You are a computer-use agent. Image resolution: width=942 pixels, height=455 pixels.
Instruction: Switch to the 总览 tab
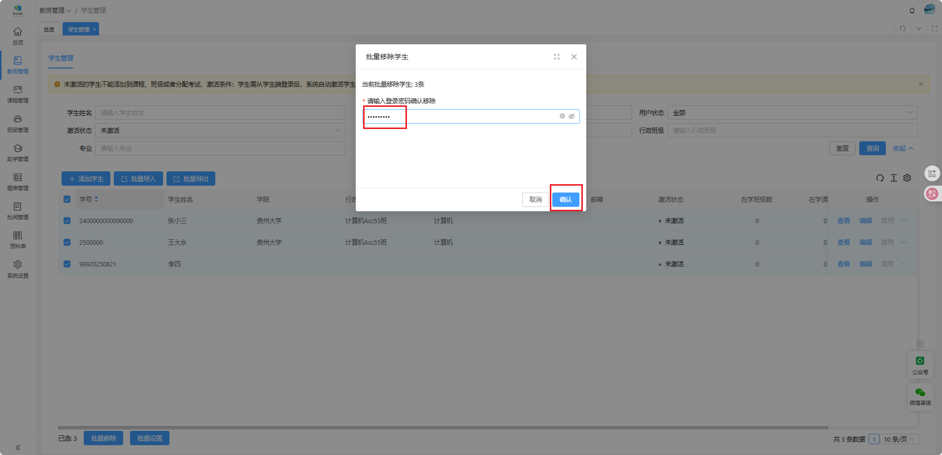point(49,30)
